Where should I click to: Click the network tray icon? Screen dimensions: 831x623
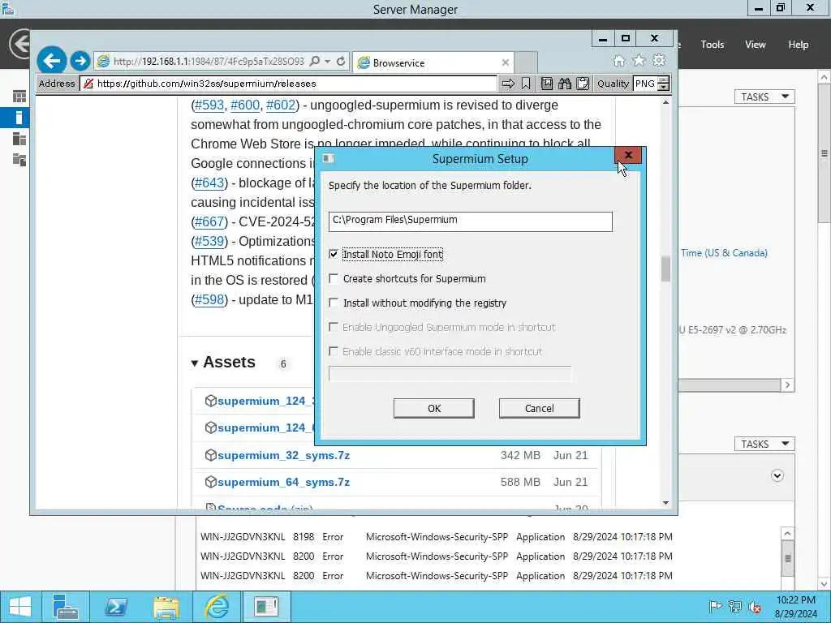point(735,607)
